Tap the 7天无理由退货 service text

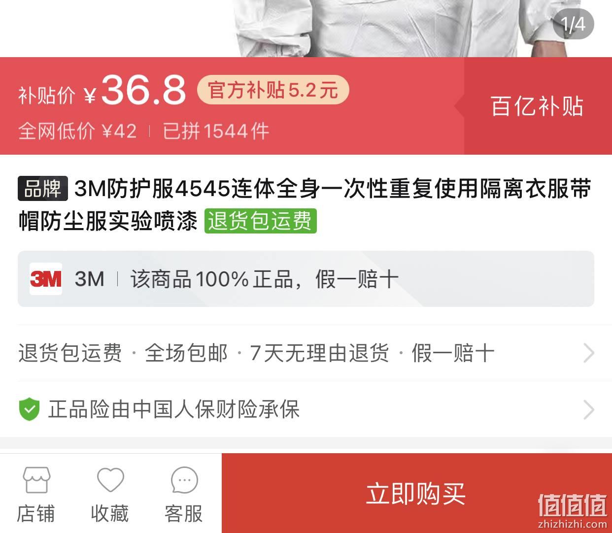coord(319,353)
